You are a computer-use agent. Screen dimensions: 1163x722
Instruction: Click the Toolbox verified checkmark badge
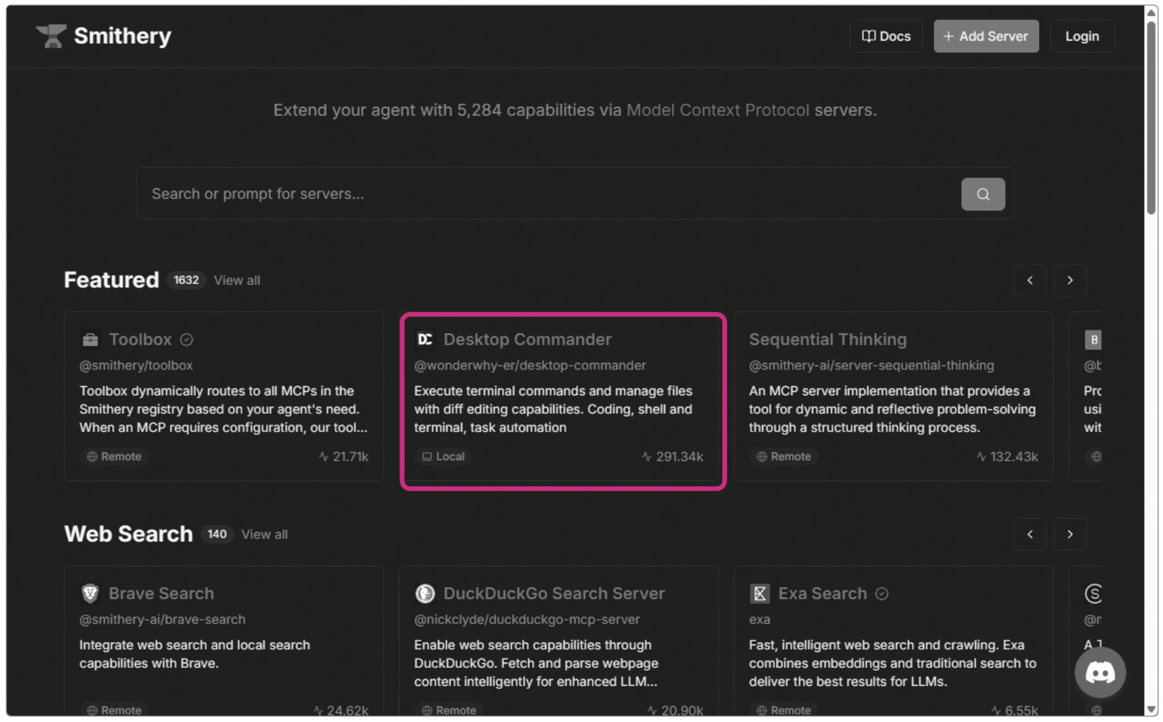186,339
